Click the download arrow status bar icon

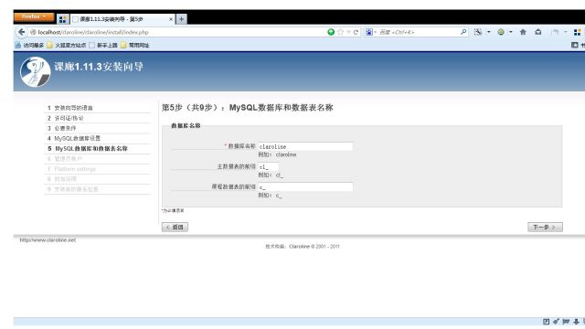pos(576,321)
